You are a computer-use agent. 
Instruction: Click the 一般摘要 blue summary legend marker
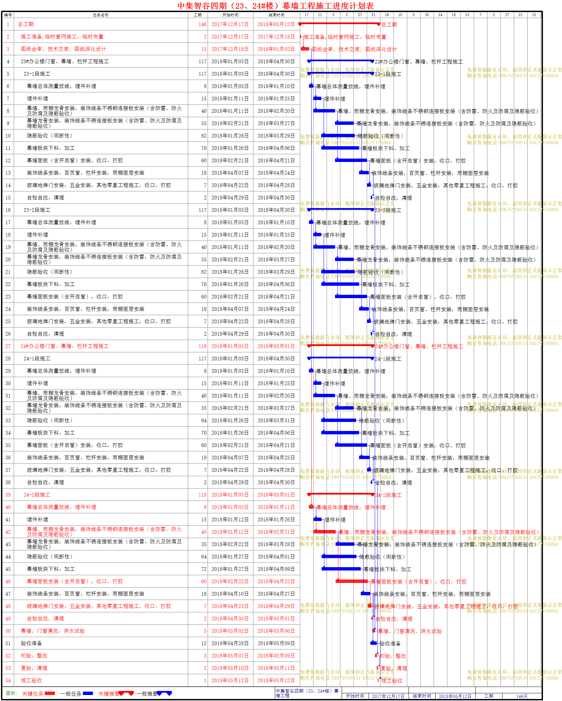pyautogui.click(x=164, y=693)
